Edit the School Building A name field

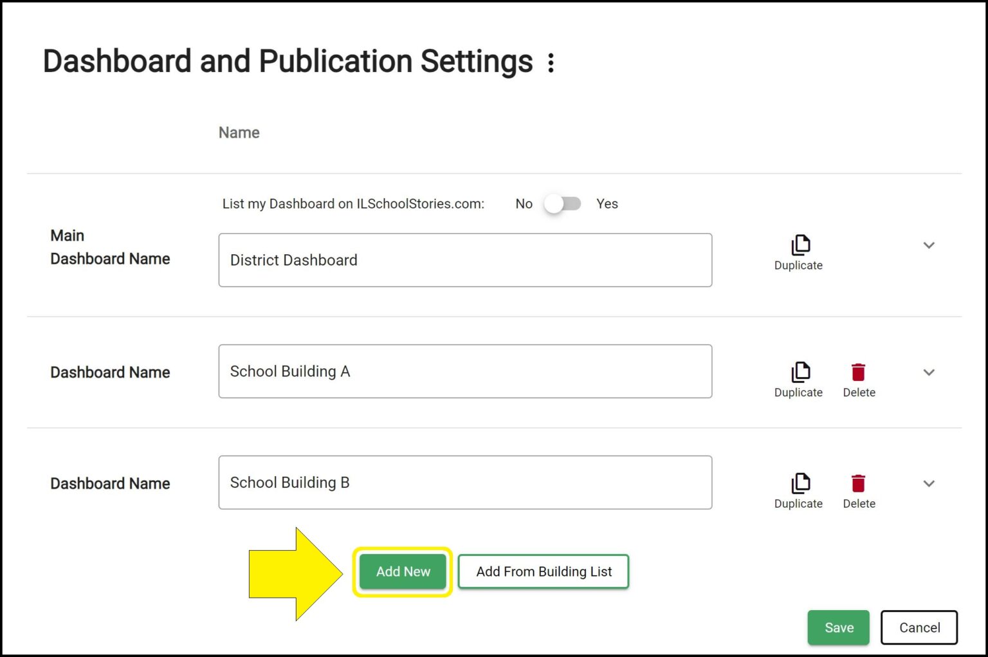[x=464, y=371]
